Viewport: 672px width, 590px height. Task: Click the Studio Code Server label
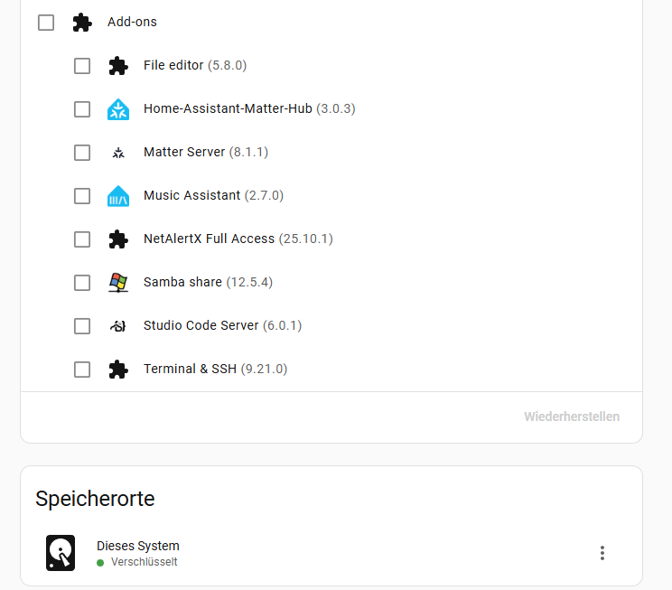coord(201,325)
